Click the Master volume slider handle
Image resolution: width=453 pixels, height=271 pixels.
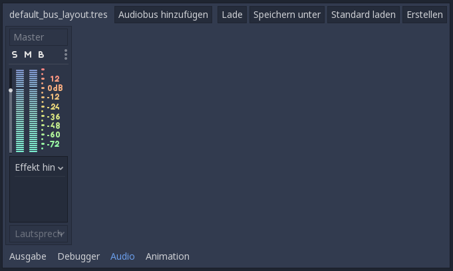[x=11, y=90]
